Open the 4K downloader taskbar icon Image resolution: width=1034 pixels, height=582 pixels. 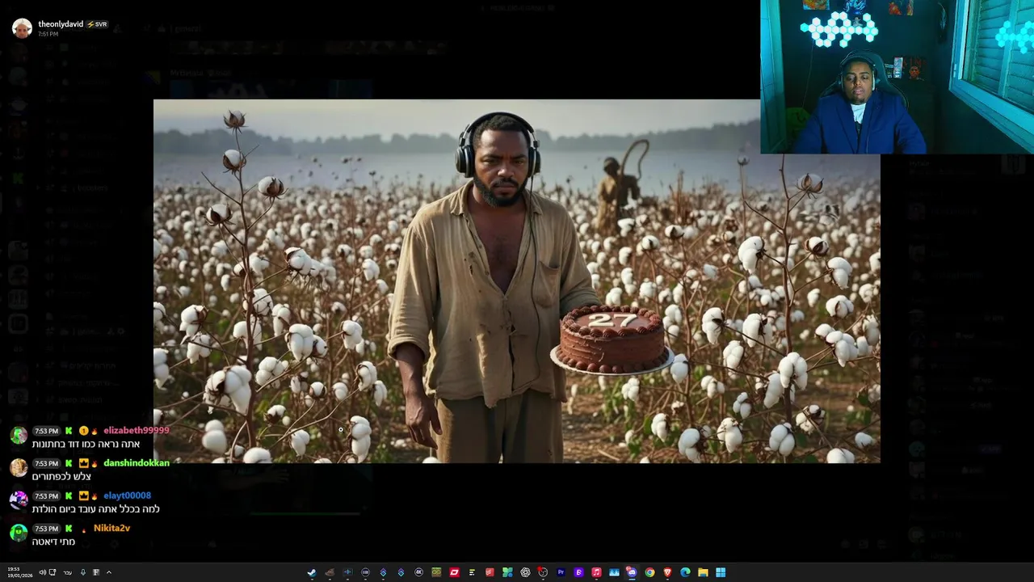[x=418, y=572]
